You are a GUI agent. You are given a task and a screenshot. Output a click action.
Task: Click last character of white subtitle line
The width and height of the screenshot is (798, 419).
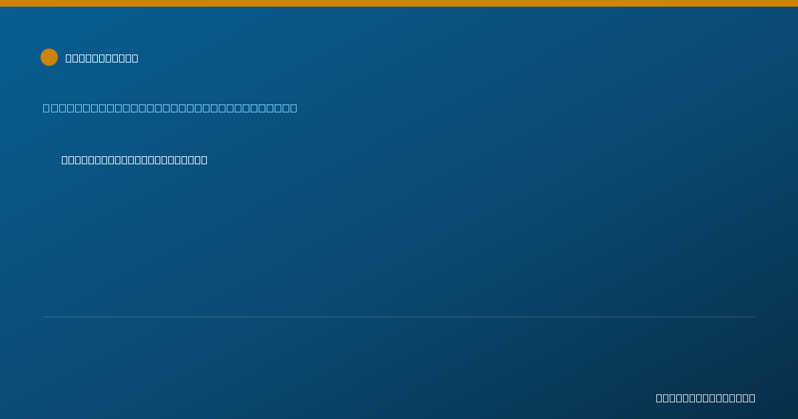(x=204, y=160)
